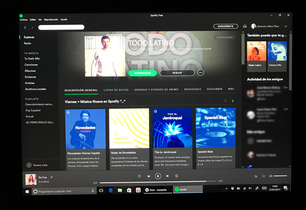
Task: Add Se Fue to library with plus
Action: click(x=52, y=177)
